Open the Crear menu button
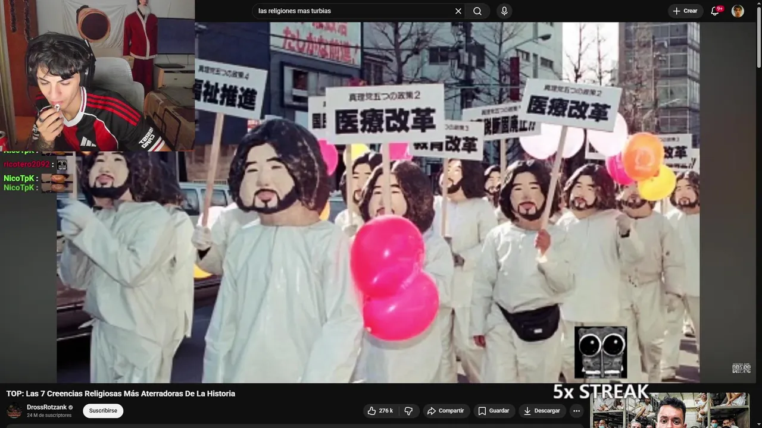 685,11
